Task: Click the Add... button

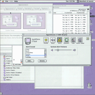Action: point(30,61)
